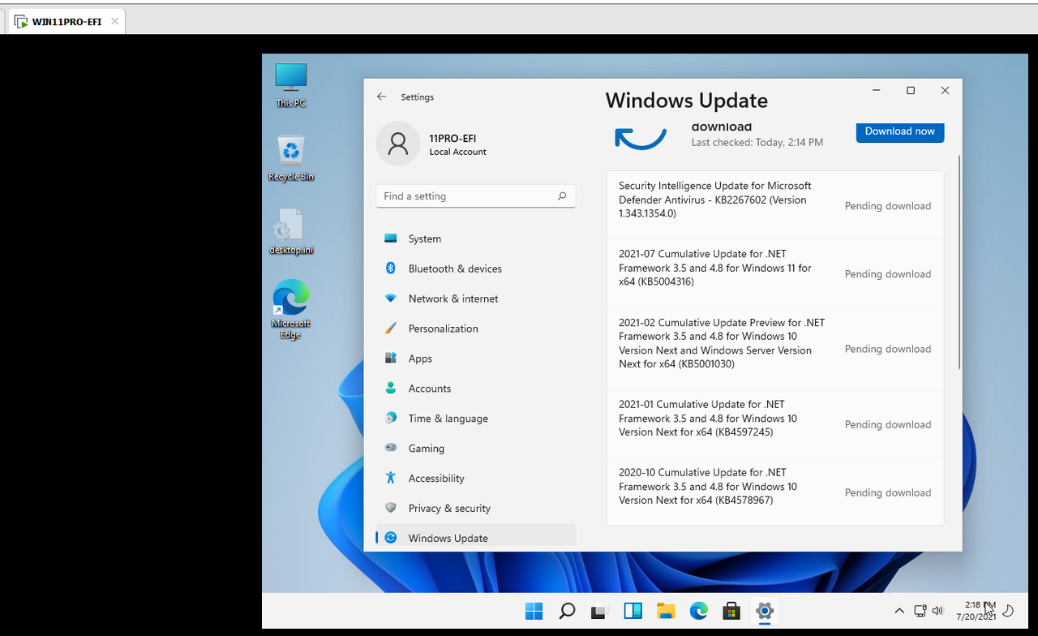1038x636 pixels.
Task: Click the Download now button
Action: pyautogui.click(x=900, y=131)
